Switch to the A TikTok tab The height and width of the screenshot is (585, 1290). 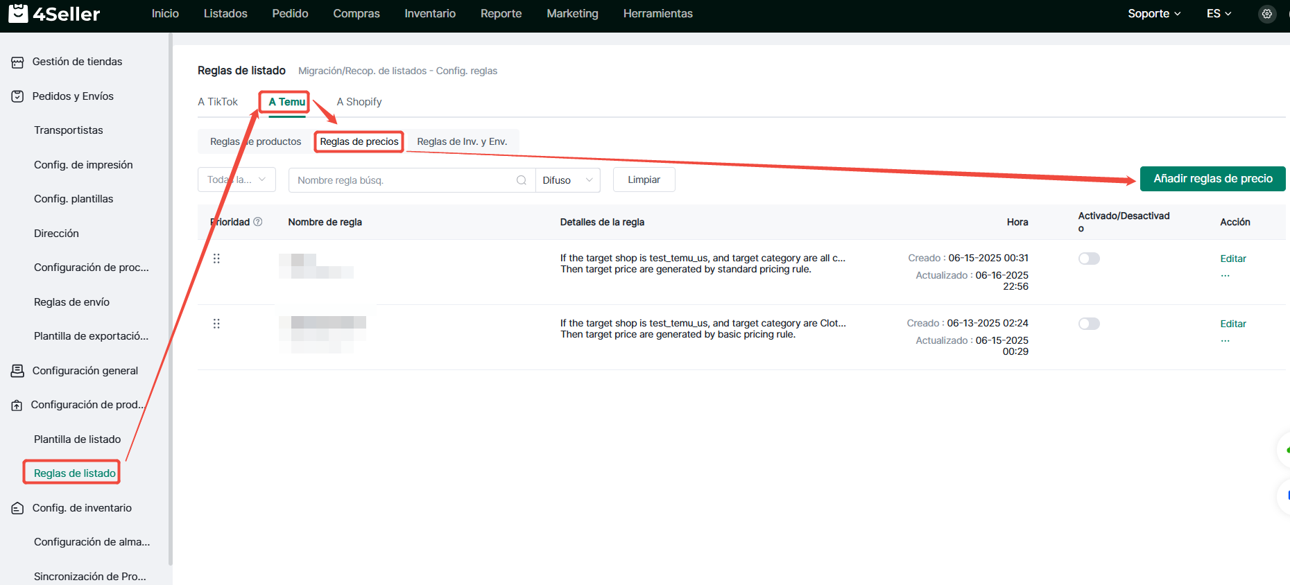(x=218, y=102)
